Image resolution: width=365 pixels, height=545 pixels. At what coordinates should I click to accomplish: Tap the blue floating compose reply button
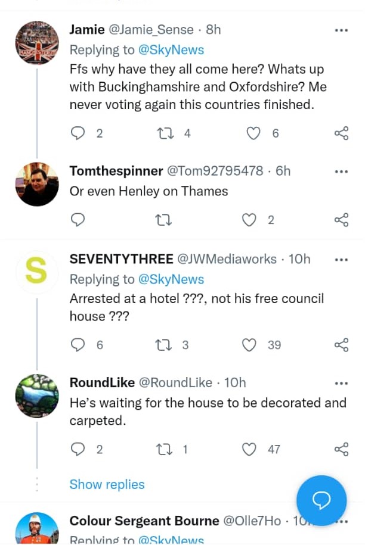[321, 500]
